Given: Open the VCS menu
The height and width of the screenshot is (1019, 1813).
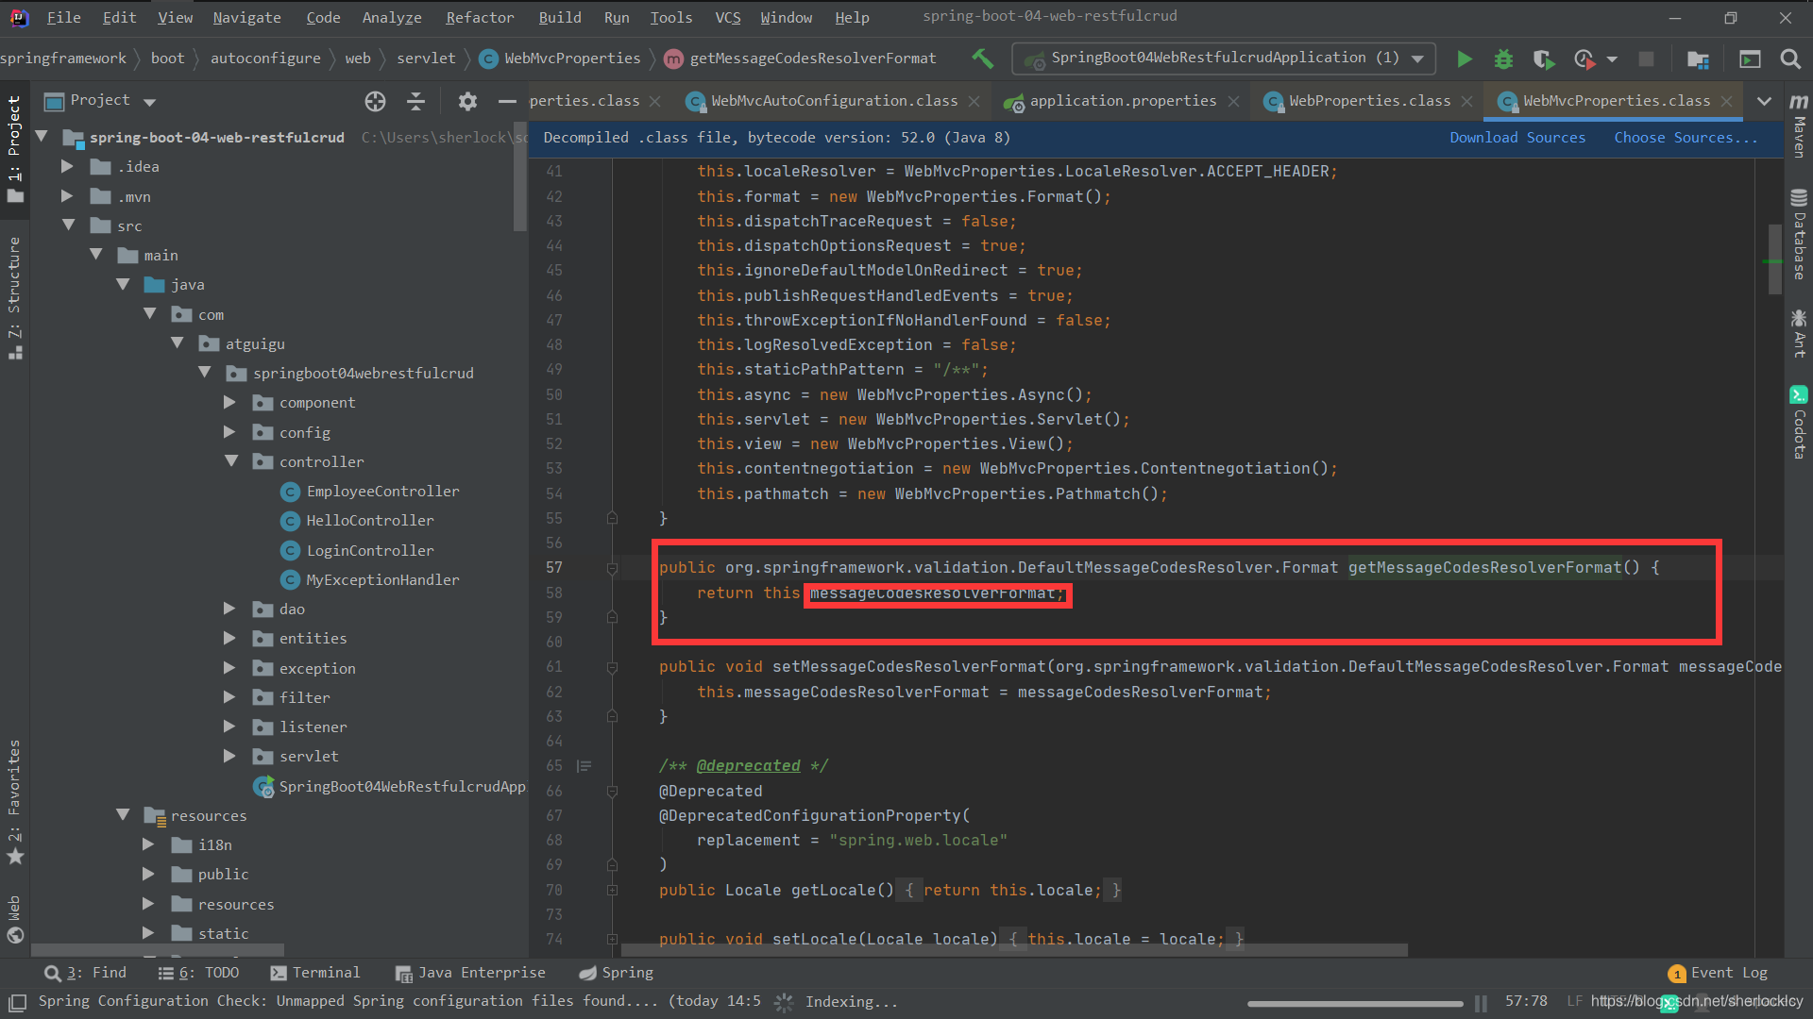Looking at the screenshot, I should pyautogui.click(x=727, y=18).
